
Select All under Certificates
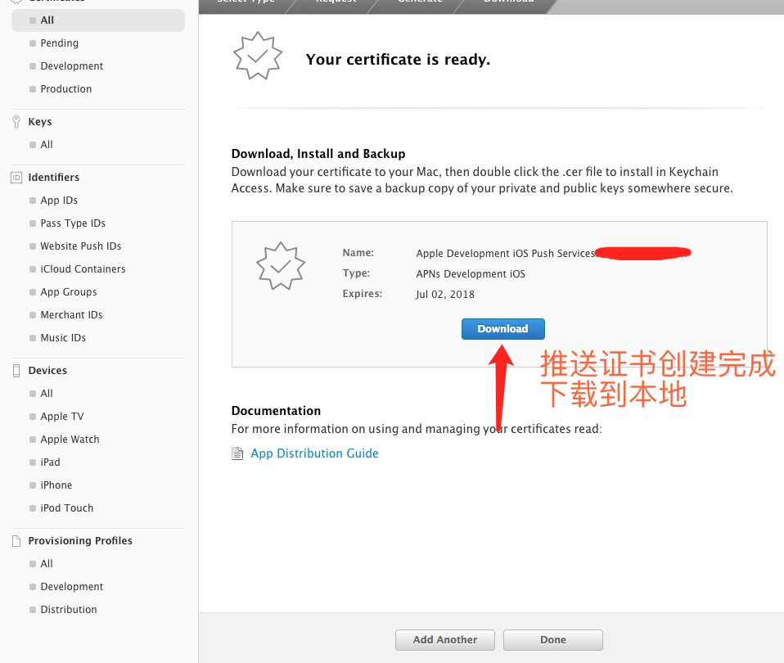click(98, 20)
